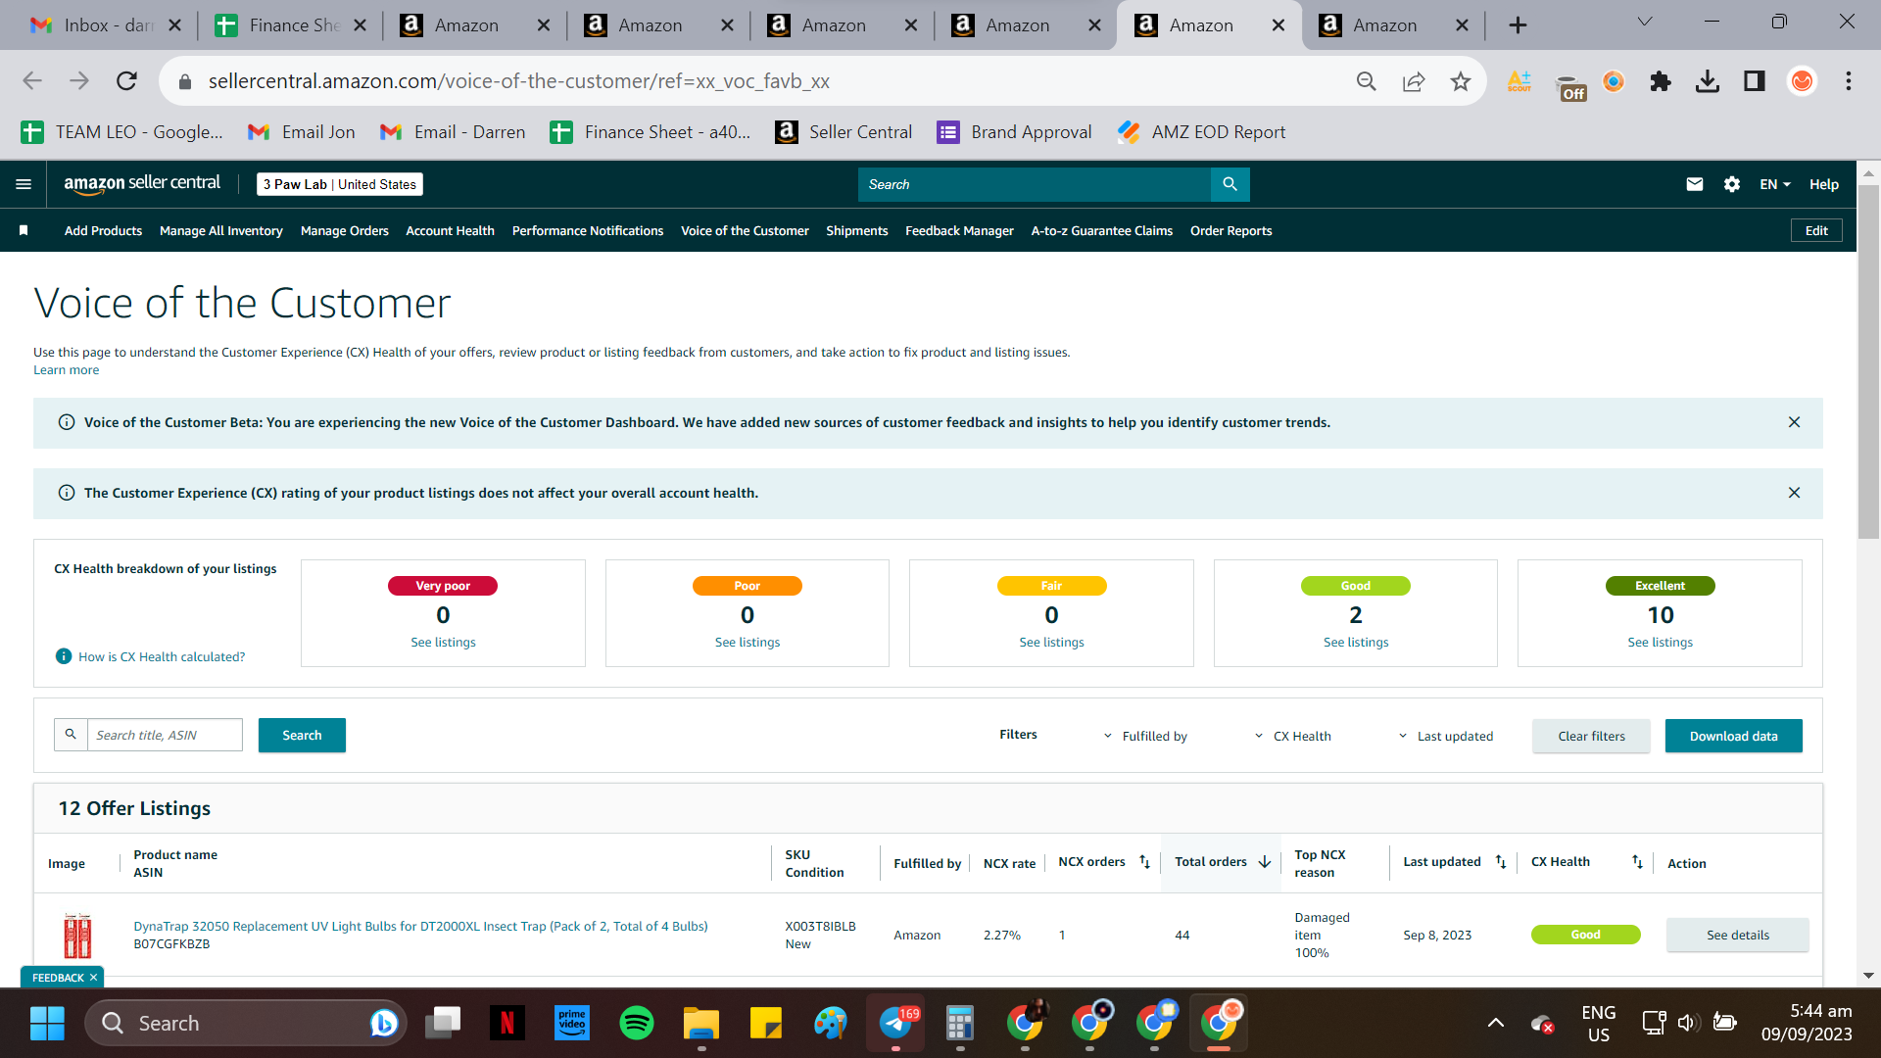Open Telegram from the taskbar
Screen dimensions: 1881x1058
pos(895,1023)
